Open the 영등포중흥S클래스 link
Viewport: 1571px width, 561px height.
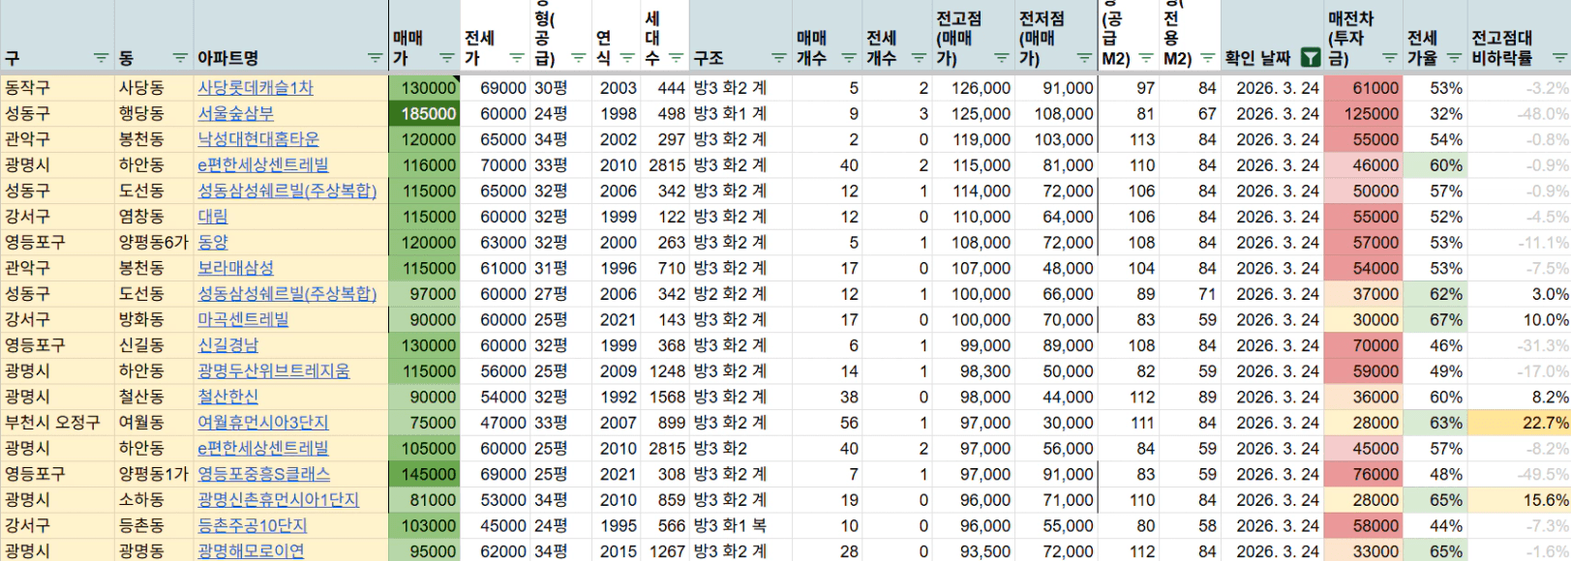point(263,474)
